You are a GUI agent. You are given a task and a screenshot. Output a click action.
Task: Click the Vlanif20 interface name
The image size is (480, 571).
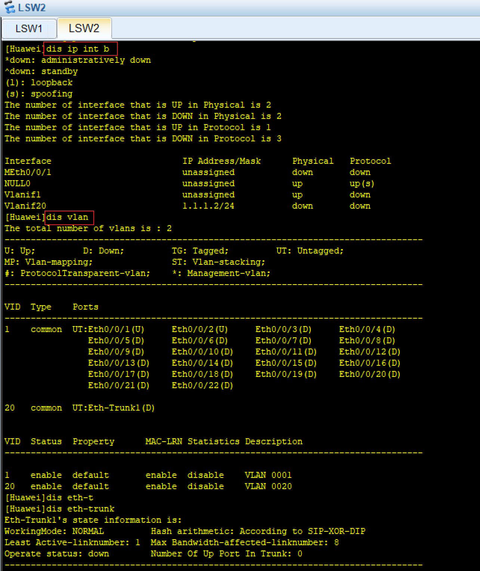coord(25,206)
